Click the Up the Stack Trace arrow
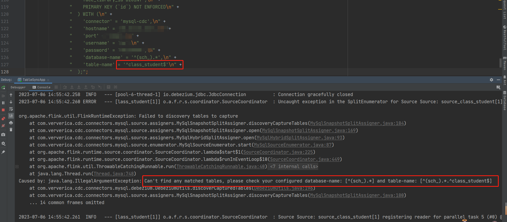507x222 pixels. pyautogui.click(x=11, y=95)
